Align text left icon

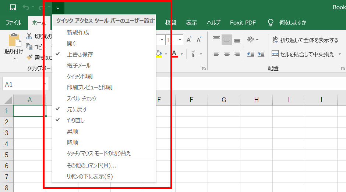tap(216, 54)
